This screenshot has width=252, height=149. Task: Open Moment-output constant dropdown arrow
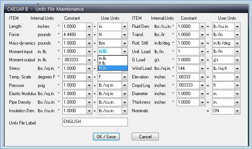pos(89,60)
